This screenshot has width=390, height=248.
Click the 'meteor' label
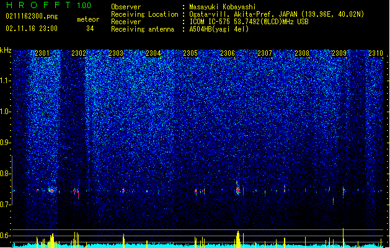coord(88,19)
